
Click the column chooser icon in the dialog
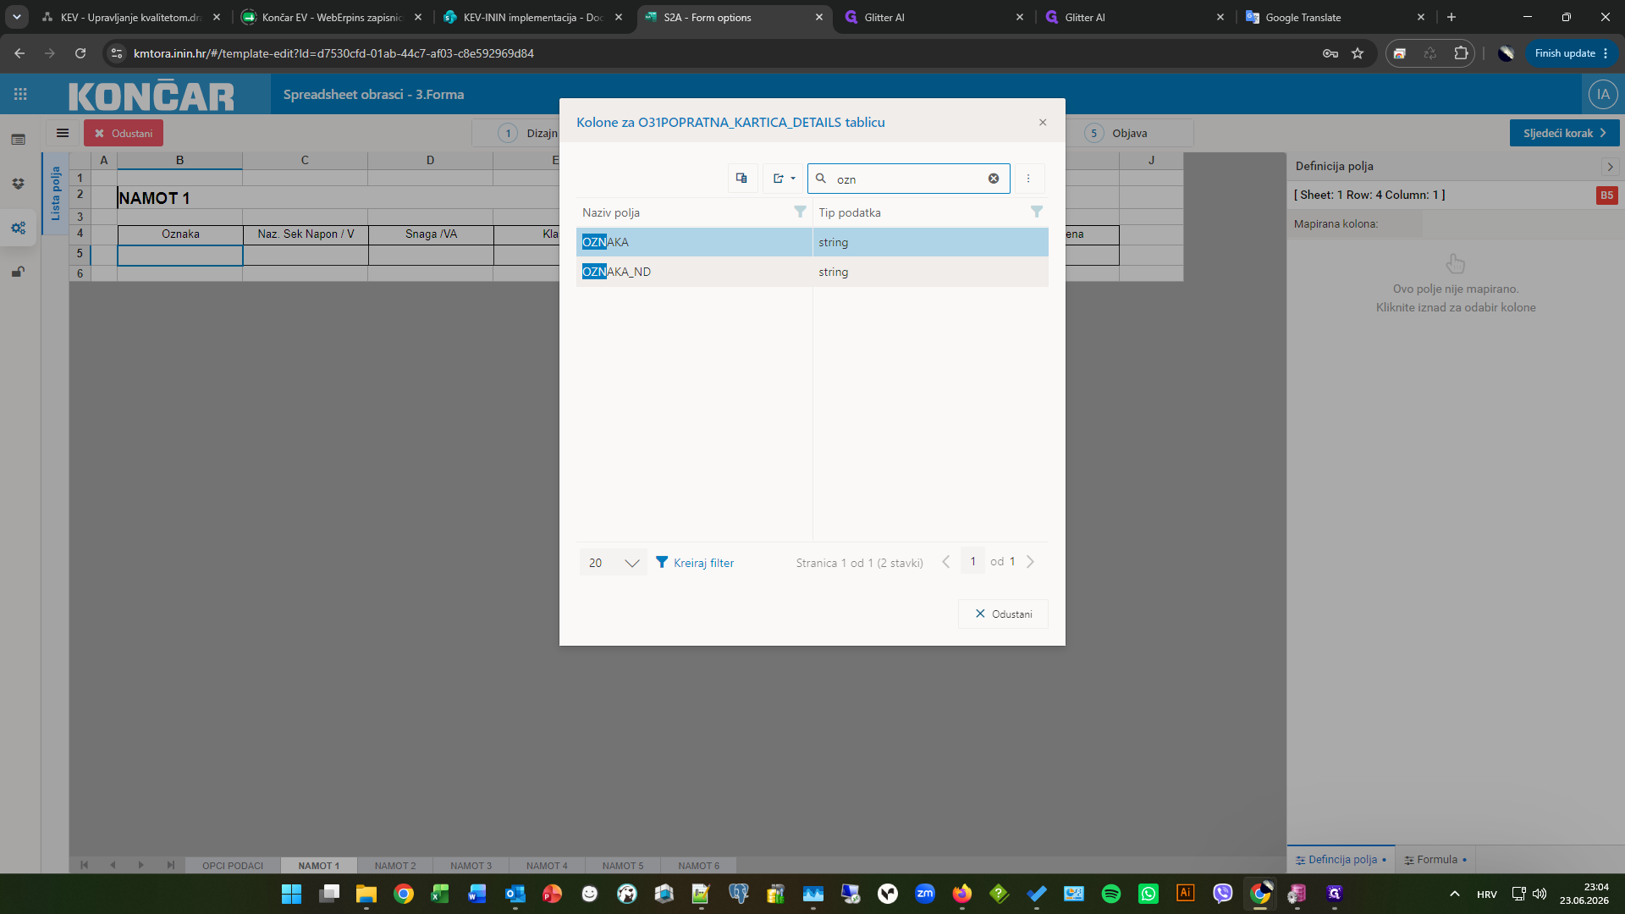[741, 179]
